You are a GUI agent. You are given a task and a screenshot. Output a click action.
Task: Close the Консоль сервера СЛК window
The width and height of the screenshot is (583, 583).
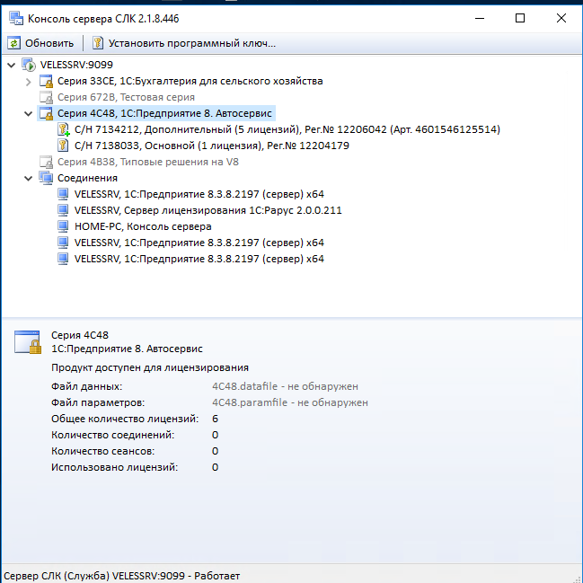[x=561, y=18]
